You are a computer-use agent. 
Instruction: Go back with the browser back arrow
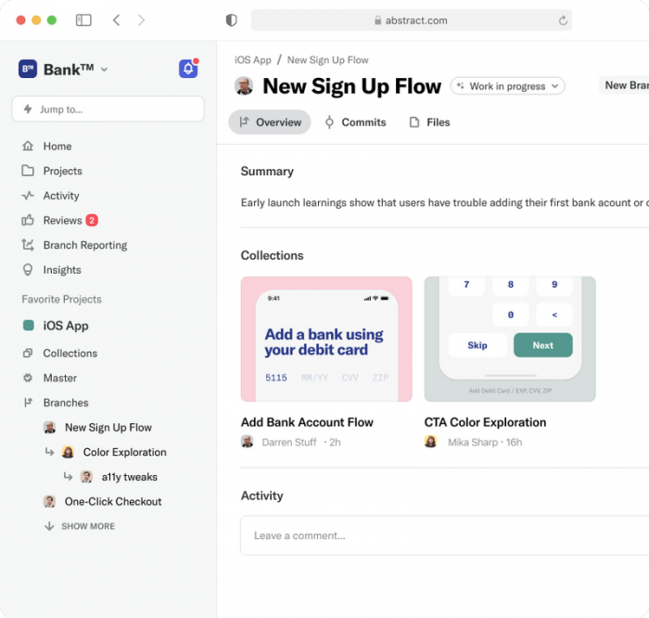[x=116, y=19]
